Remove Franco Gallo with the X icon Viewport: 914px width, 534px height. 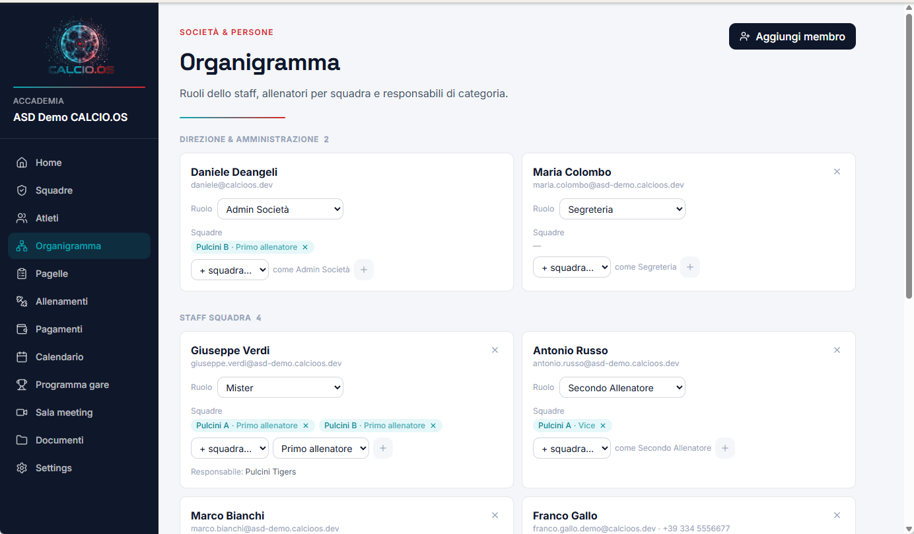click(x=837, y=515)
